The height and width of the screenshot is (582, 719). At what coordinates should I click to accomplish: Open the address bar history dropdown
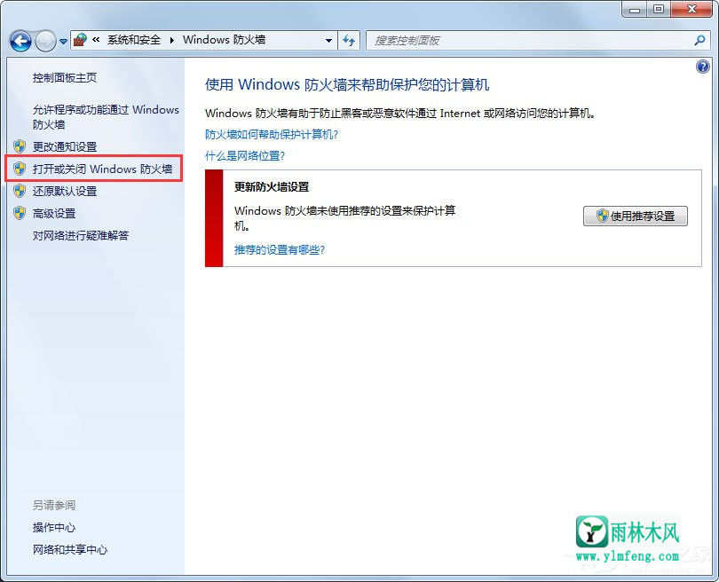tap(328, 40)
